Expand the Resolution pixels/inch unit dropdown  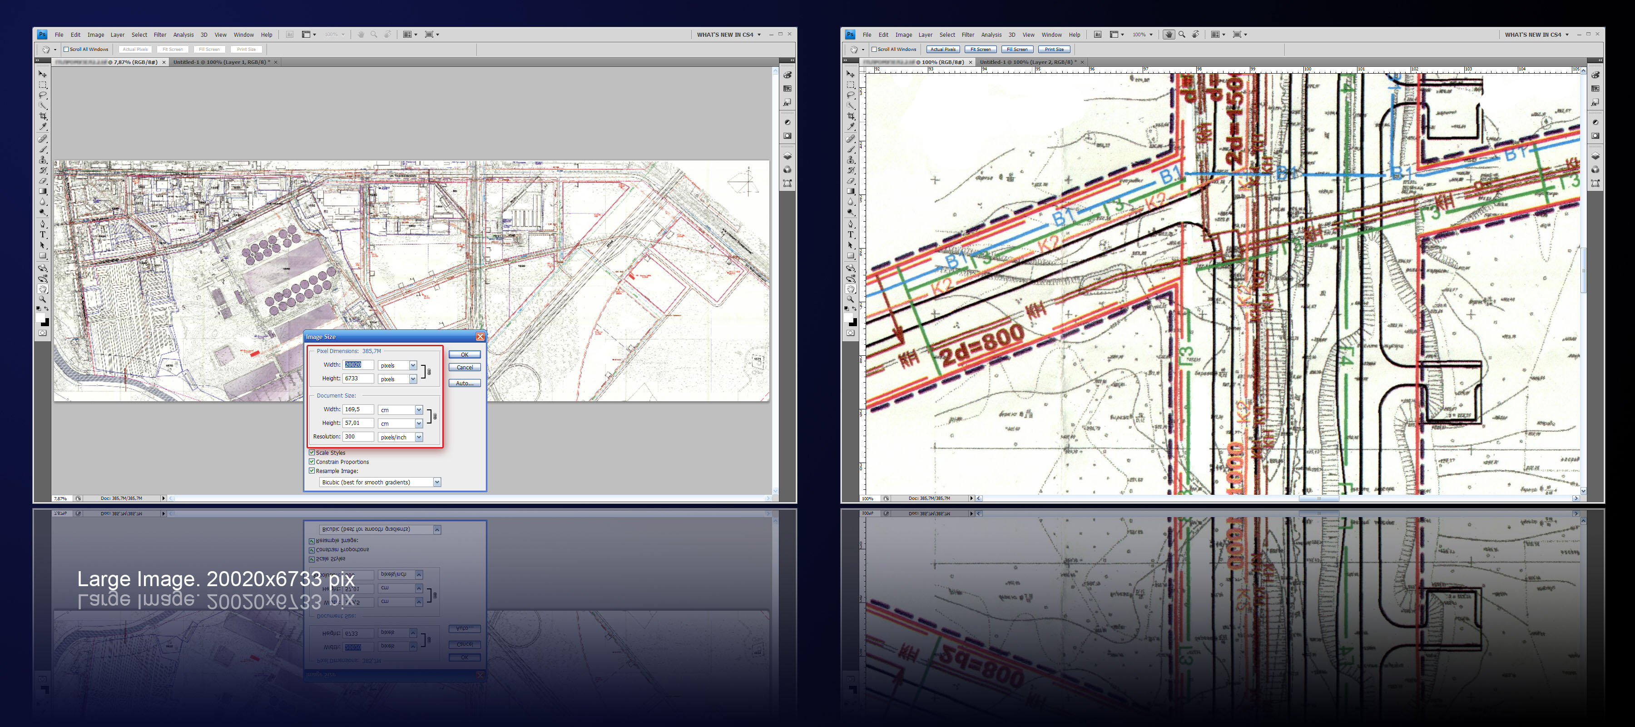pyautogui.click(x=419, y=438)
